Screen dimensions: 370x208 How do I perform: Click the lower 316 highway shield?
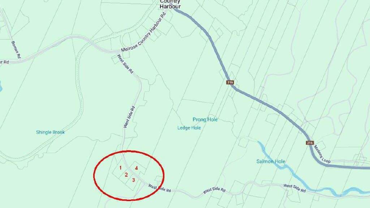310,143
